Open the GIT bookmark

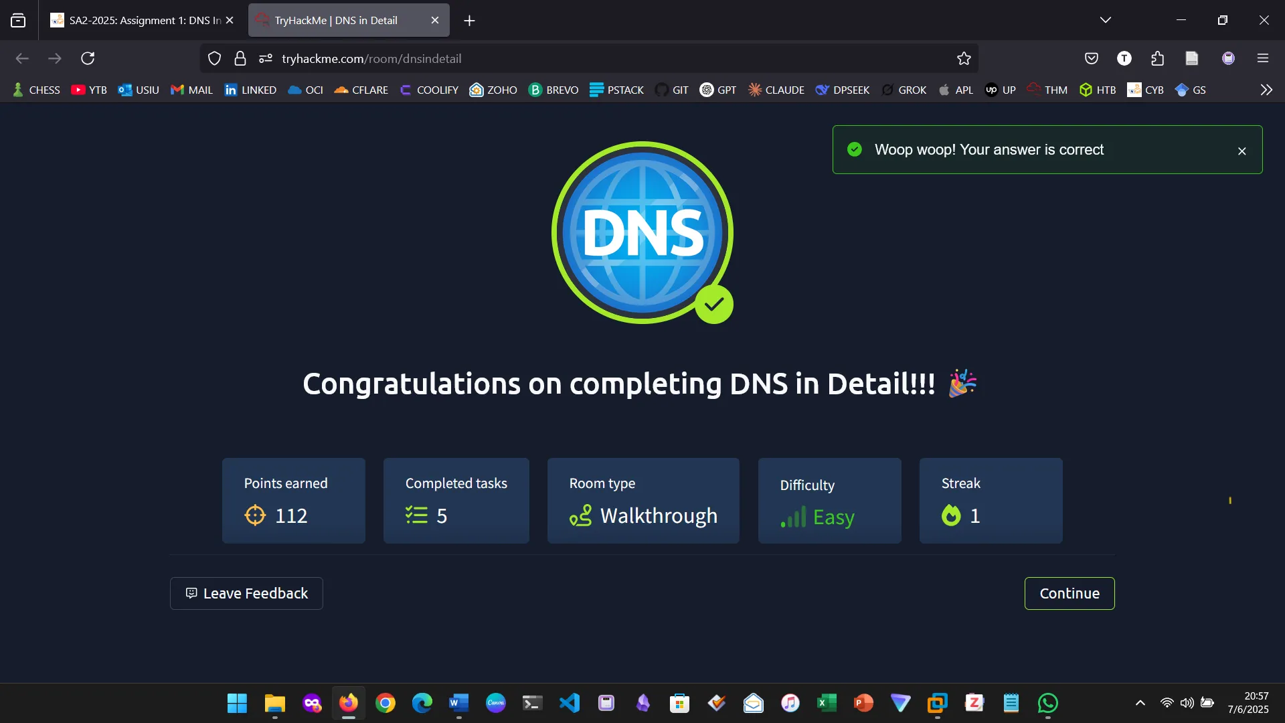pyautogui.click(x=679, y=89)
